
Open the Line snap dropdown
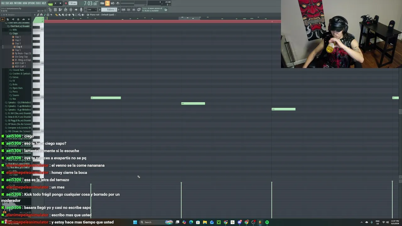pyautogui.click(x=92, y=10)
